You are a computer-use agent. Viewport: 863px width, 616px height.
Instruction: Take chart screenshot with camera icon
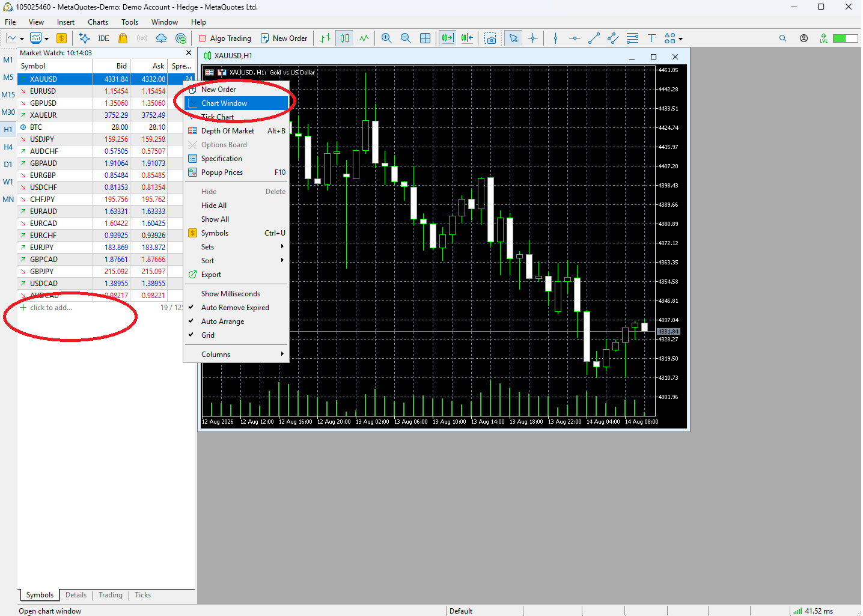tap(490, 38)
